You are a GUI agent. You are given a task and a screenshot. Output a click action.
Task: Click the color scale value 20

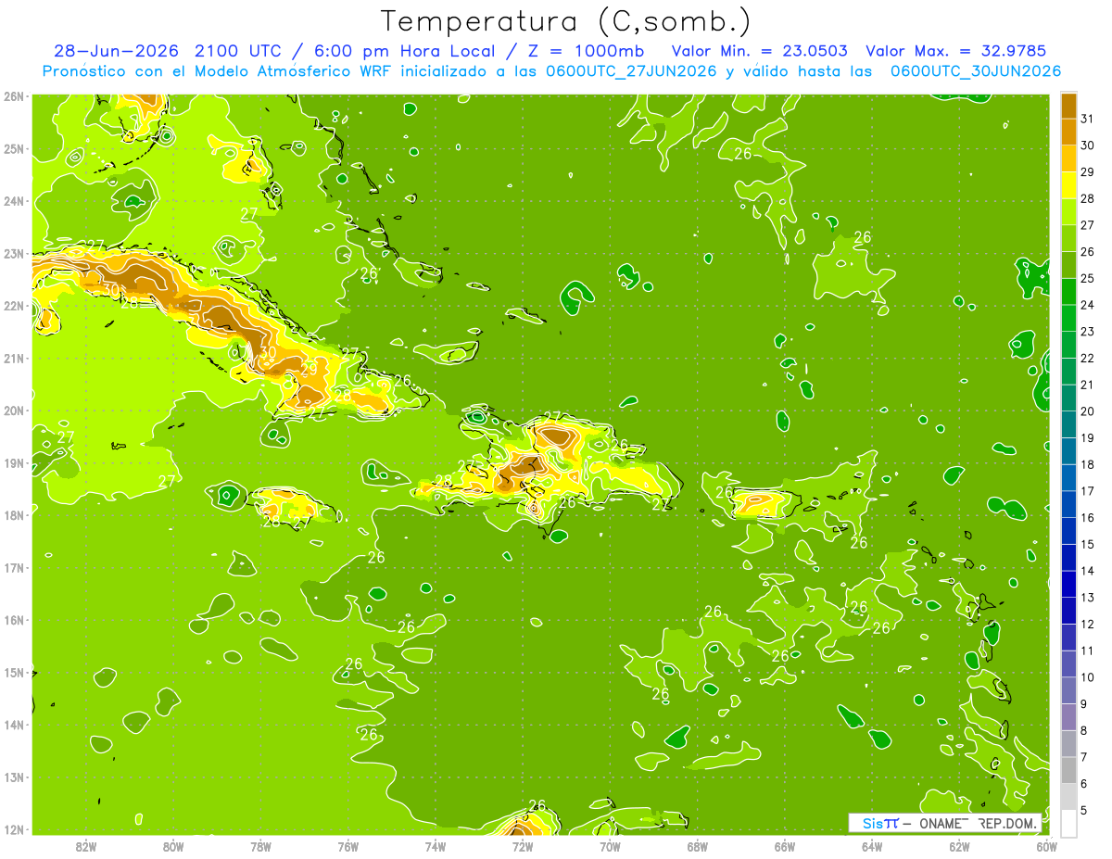(1087, 411)
